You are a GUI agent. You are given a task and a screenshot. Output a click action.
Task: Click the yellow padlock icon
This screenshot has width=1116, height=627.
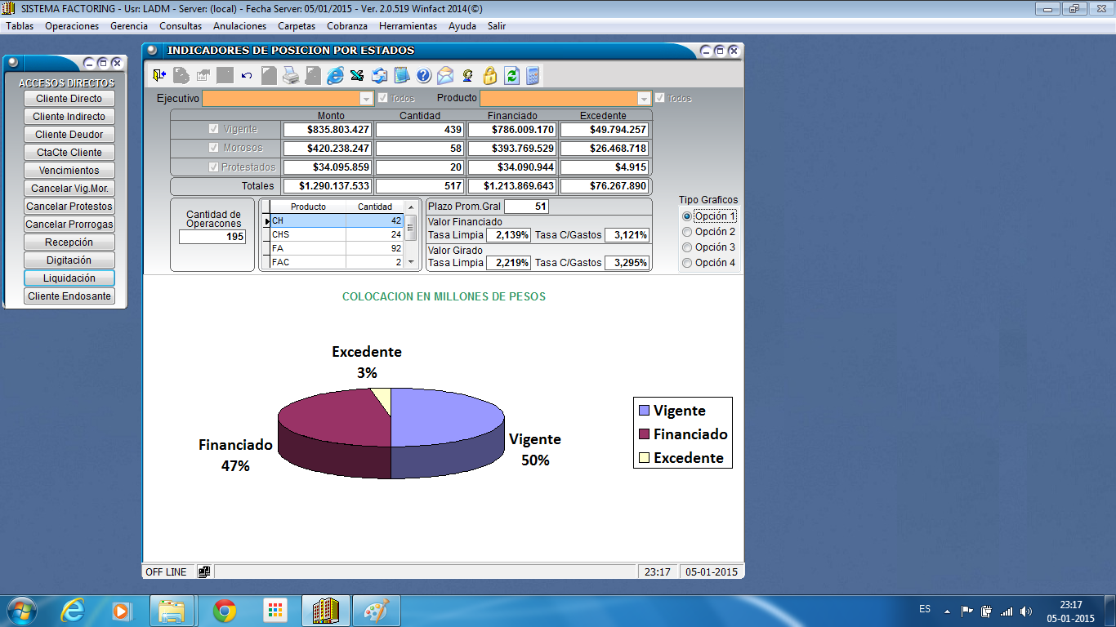[x=489, y=76]
